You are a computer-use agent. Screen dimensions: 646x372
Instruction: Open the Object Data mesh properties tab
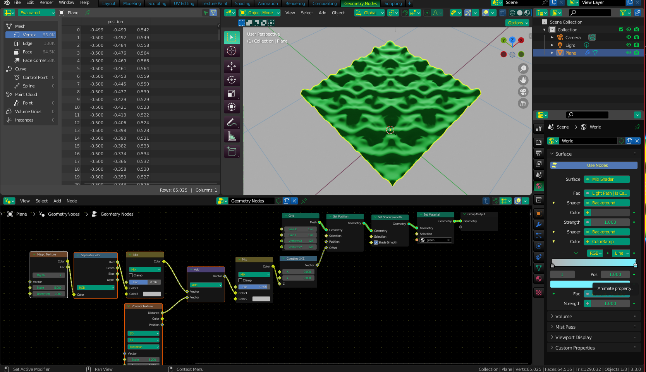[539, 268]
